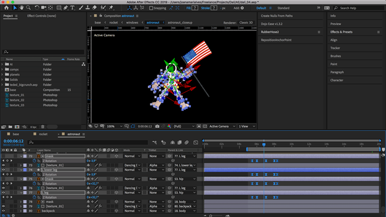Switch to the rocket timeline tab
This screenshot has height=217, width=386.
(43, 134)
